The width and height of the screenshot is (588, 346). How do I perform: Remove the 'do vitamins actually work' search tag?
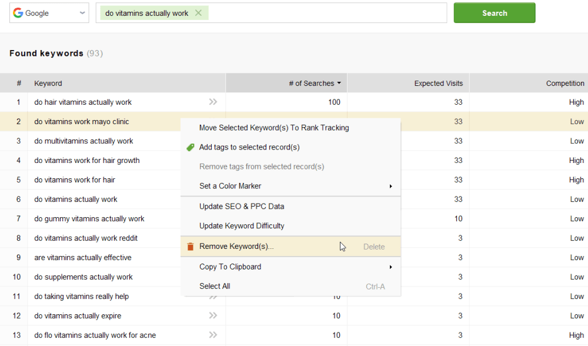198,13
